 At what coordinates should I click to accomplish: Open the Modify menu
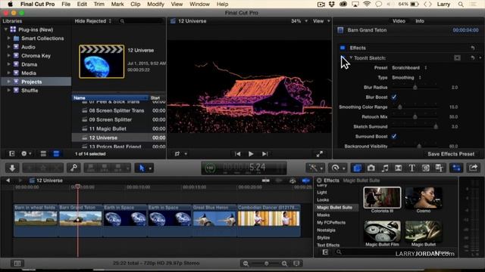click(x=155, y=5)
